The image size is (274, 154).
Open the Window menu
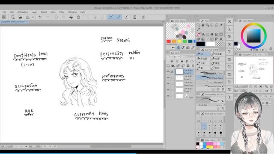point(72,12)
